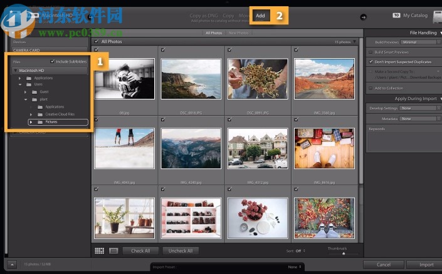The image size is (442, 274).
Task: Toggle the All Photos header checkbox
Action: point(97,41)
